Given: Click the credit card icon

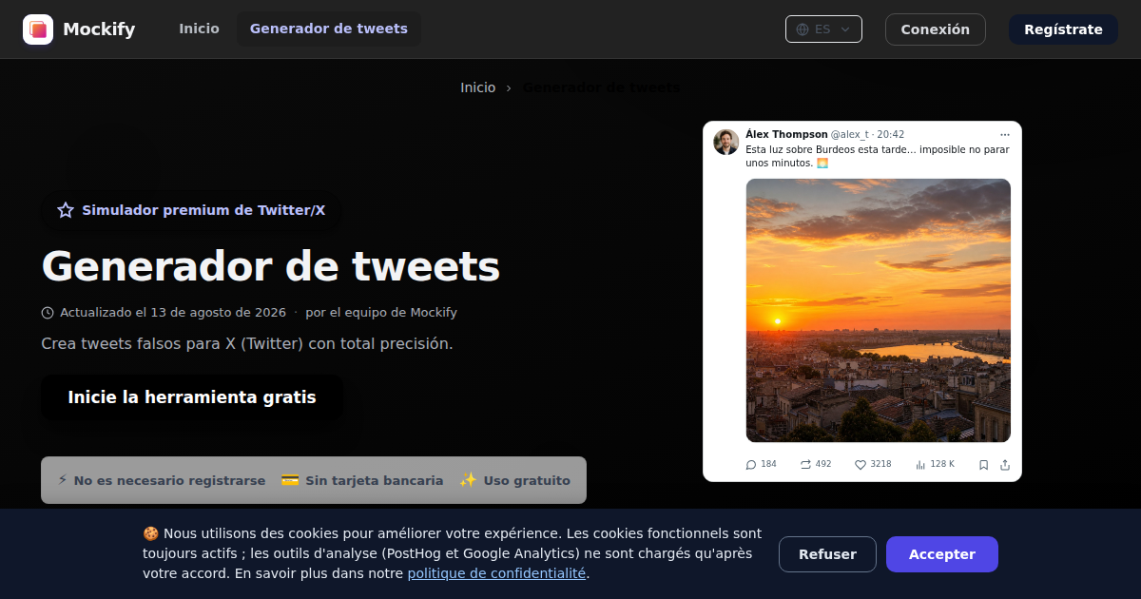Looking at the screenshot, I should click(290, 480).
